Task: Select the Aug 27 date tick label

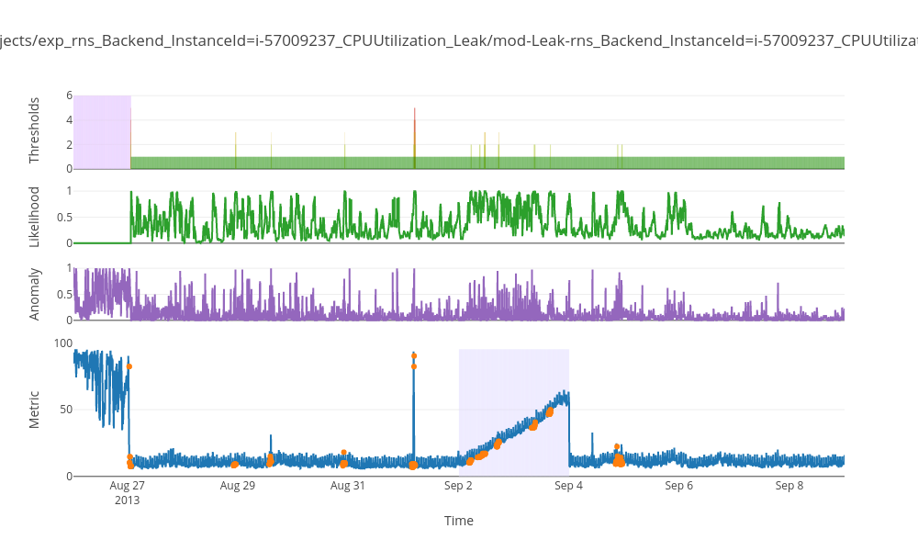Action: point(127,486)
